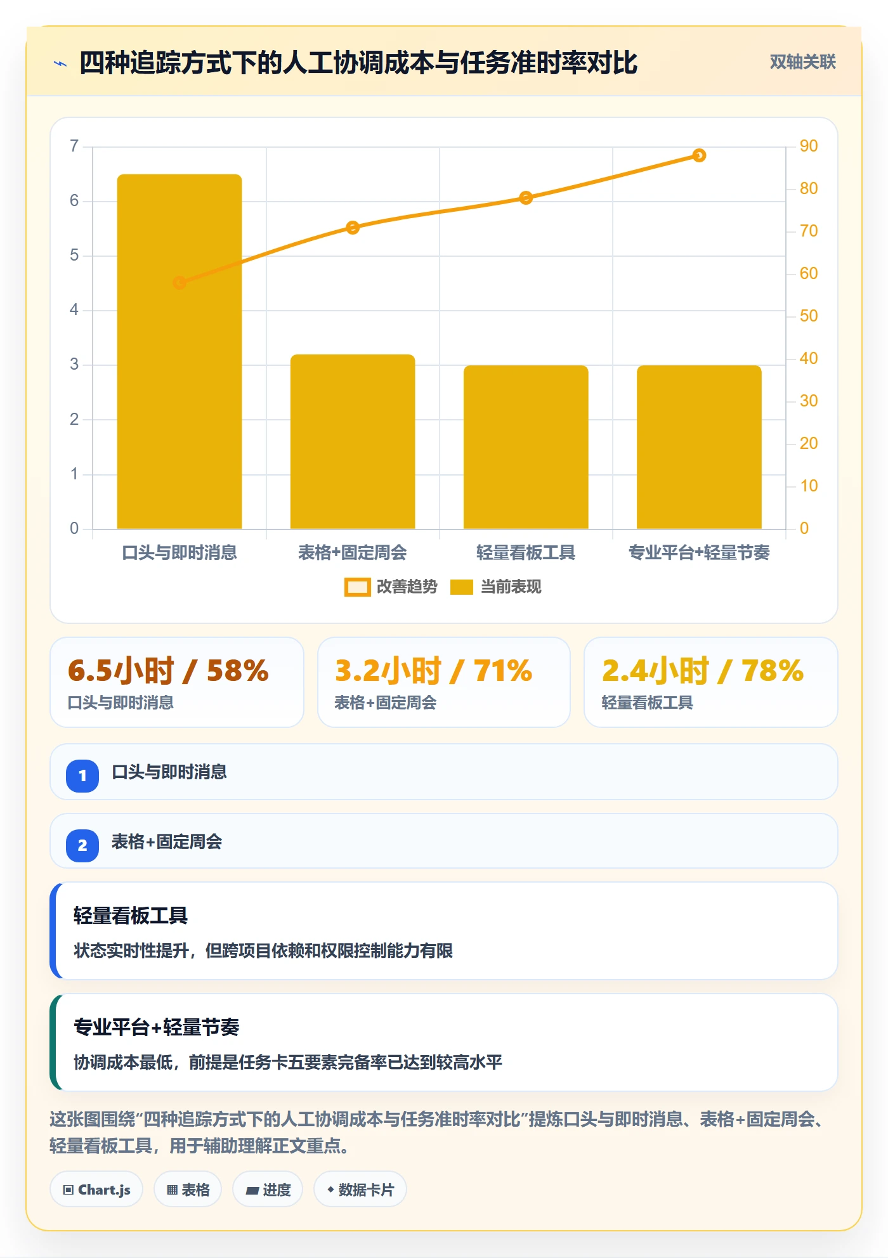Click the 专业平台+轻量节奏 card heading

pos(157,1027)
